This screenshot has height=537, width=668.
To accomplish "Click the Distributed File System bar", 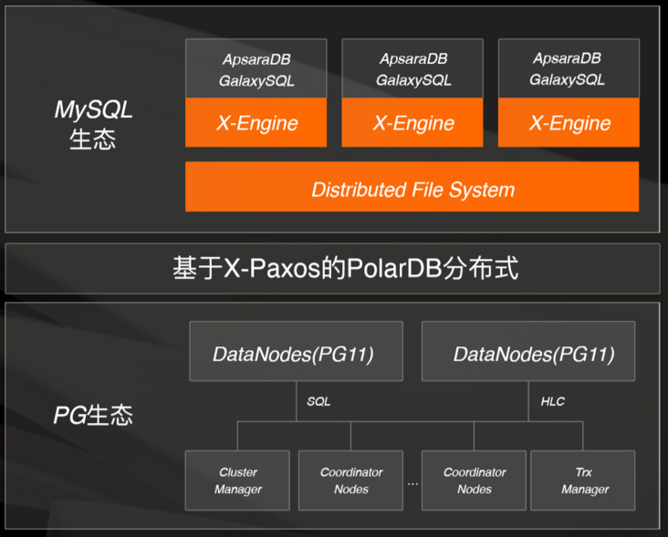I will 412,186.
